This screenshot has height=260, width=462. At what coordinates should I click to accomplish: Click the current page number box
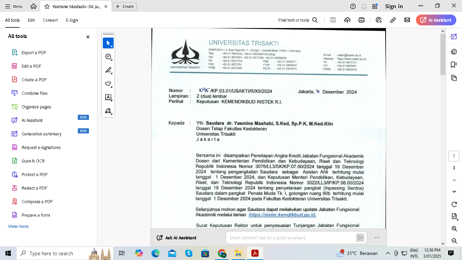tap(454, 156)
